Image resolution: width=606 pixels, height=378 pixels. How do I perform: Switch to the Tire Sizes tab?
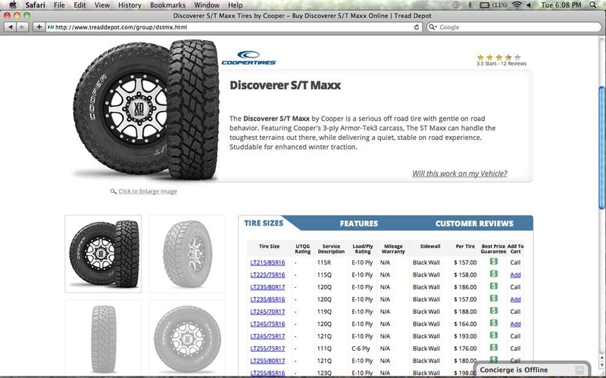[264, 223]
